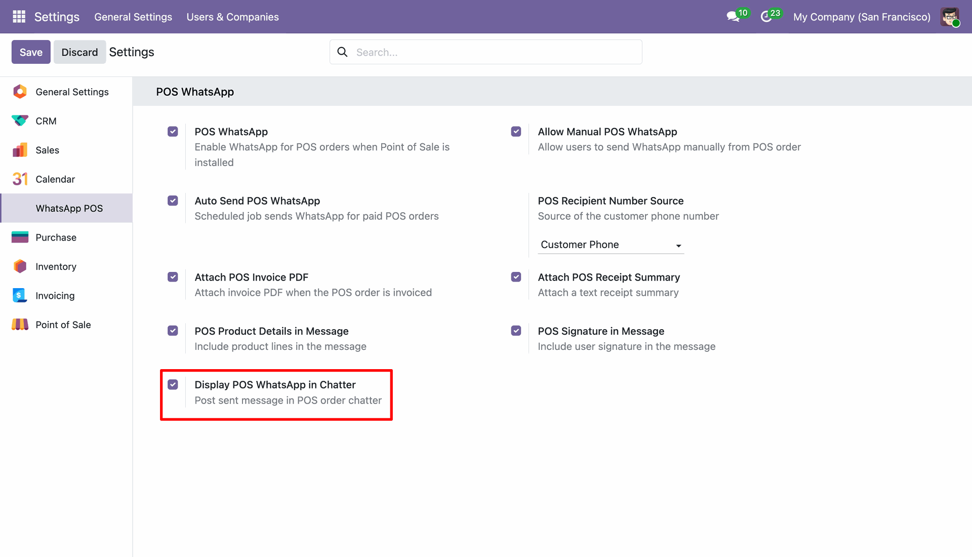The width and height of the screenshot is (972, 557).
Task: Open the apps grid menu icon
Action: [19, 17]
